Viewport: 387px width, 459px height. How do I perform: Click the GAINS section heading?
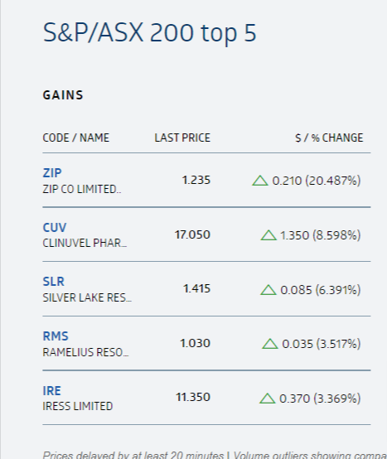click(63, 95)
